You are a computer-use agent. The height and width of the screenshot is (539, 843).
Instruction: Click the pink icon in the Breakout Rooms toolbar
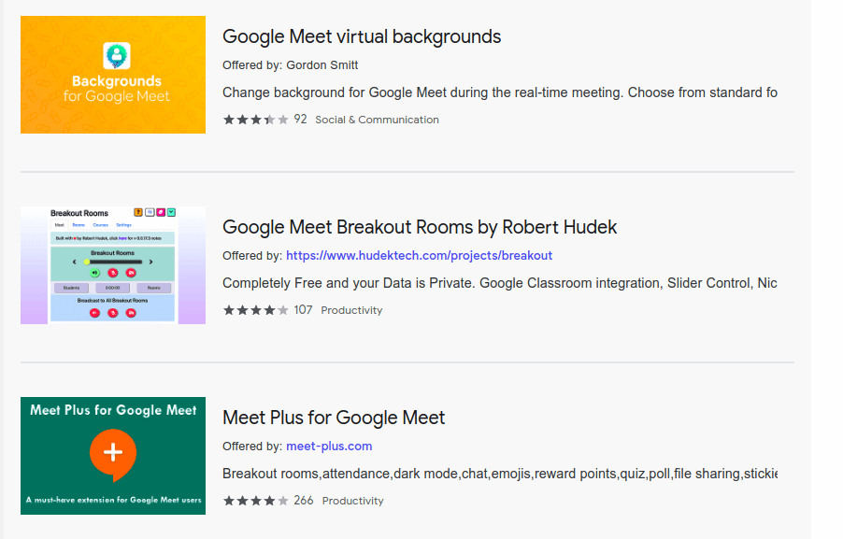161,212
